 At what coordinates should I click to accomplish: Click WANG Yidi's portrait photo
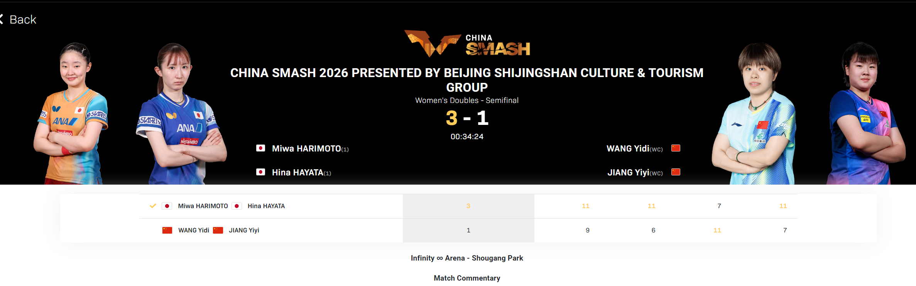754,113
